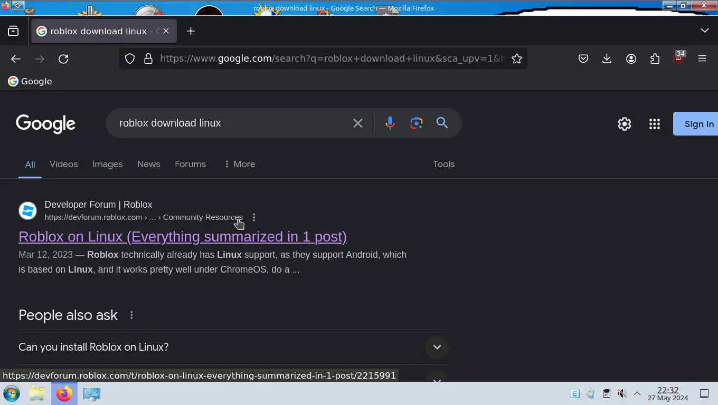
Task: Start voice search with microphone
Action: coord(390,123)
